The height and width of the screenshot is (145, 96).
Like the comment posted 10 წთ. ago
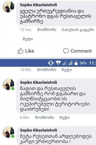coord(47,70)
